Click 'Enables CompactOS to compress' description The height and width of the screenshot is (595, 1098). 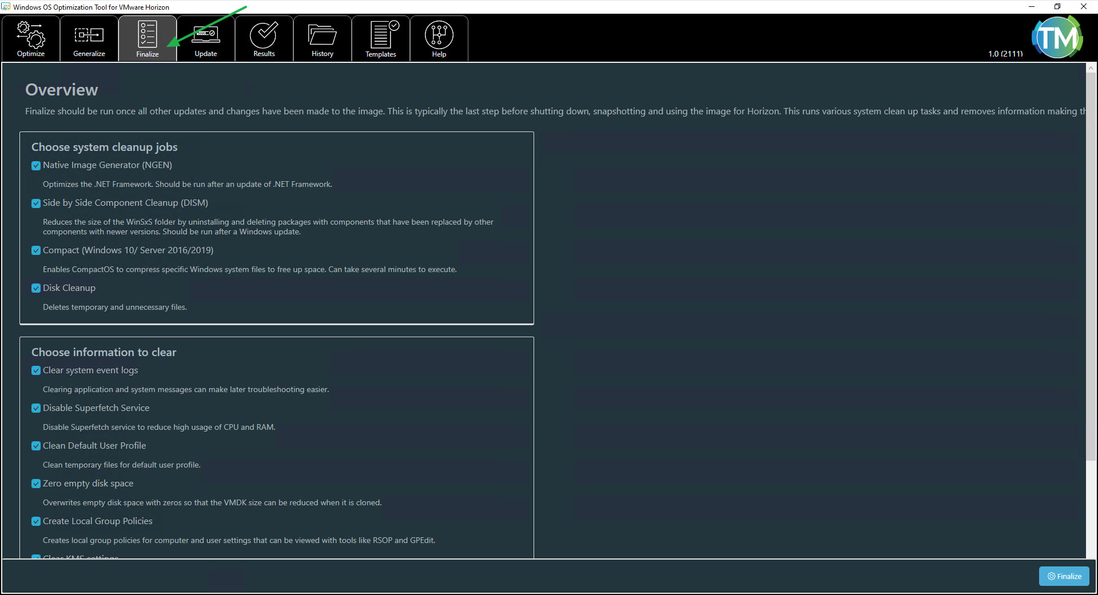click(250, 269)
